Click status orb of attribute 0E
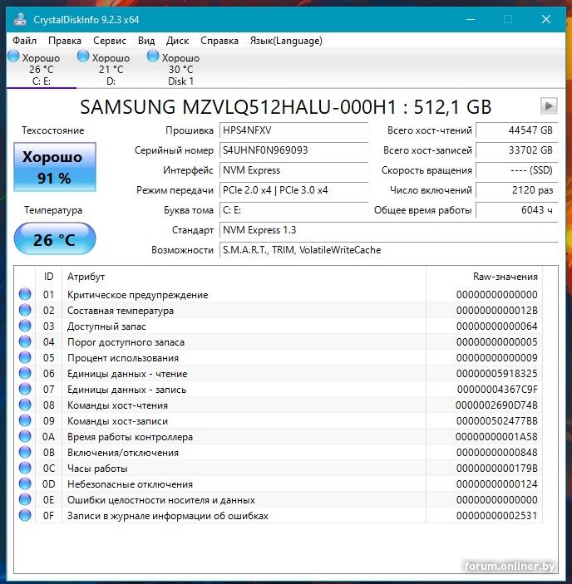 [25, 499]
